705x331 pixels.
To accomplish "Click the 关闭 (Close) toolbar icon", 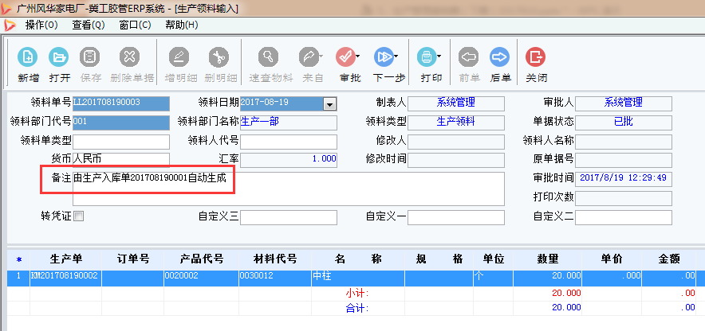I will point(536,57).
